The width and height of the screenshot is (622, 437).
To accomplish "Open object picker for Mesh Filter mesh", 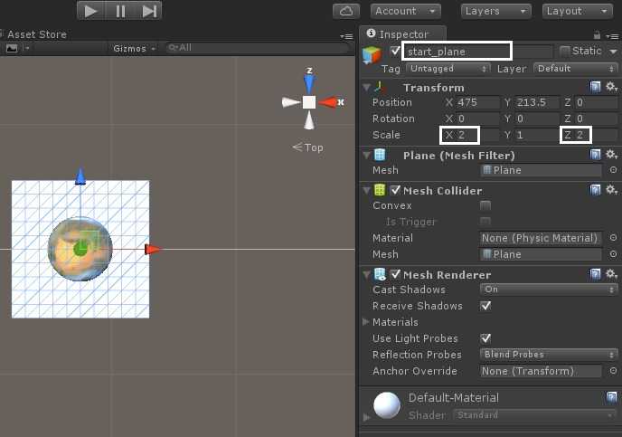I will (x=613, y=170).
